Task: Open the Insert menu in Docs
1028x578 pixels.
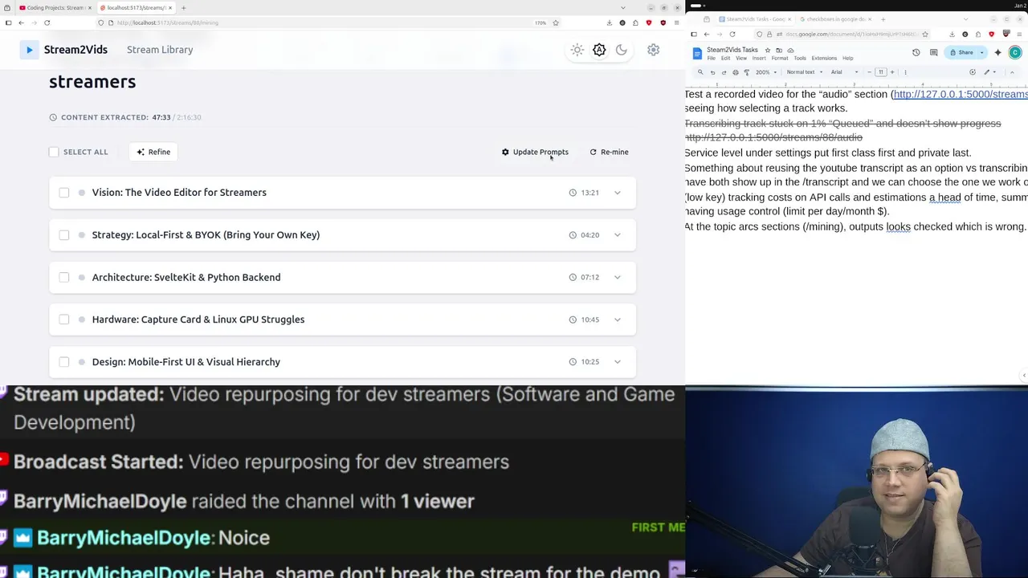Action: [759, 59]
